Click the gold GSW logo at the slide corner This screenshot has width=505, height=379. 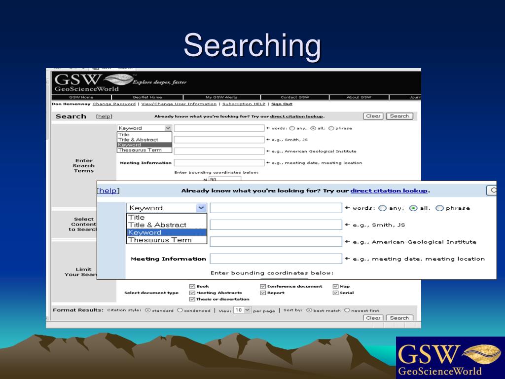pos(450,358)
